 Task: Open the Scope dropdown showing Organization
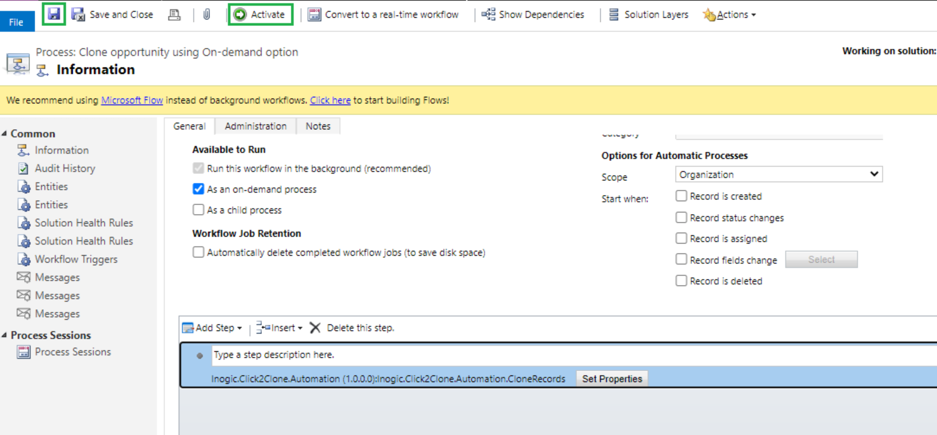(x=779, y=174)
